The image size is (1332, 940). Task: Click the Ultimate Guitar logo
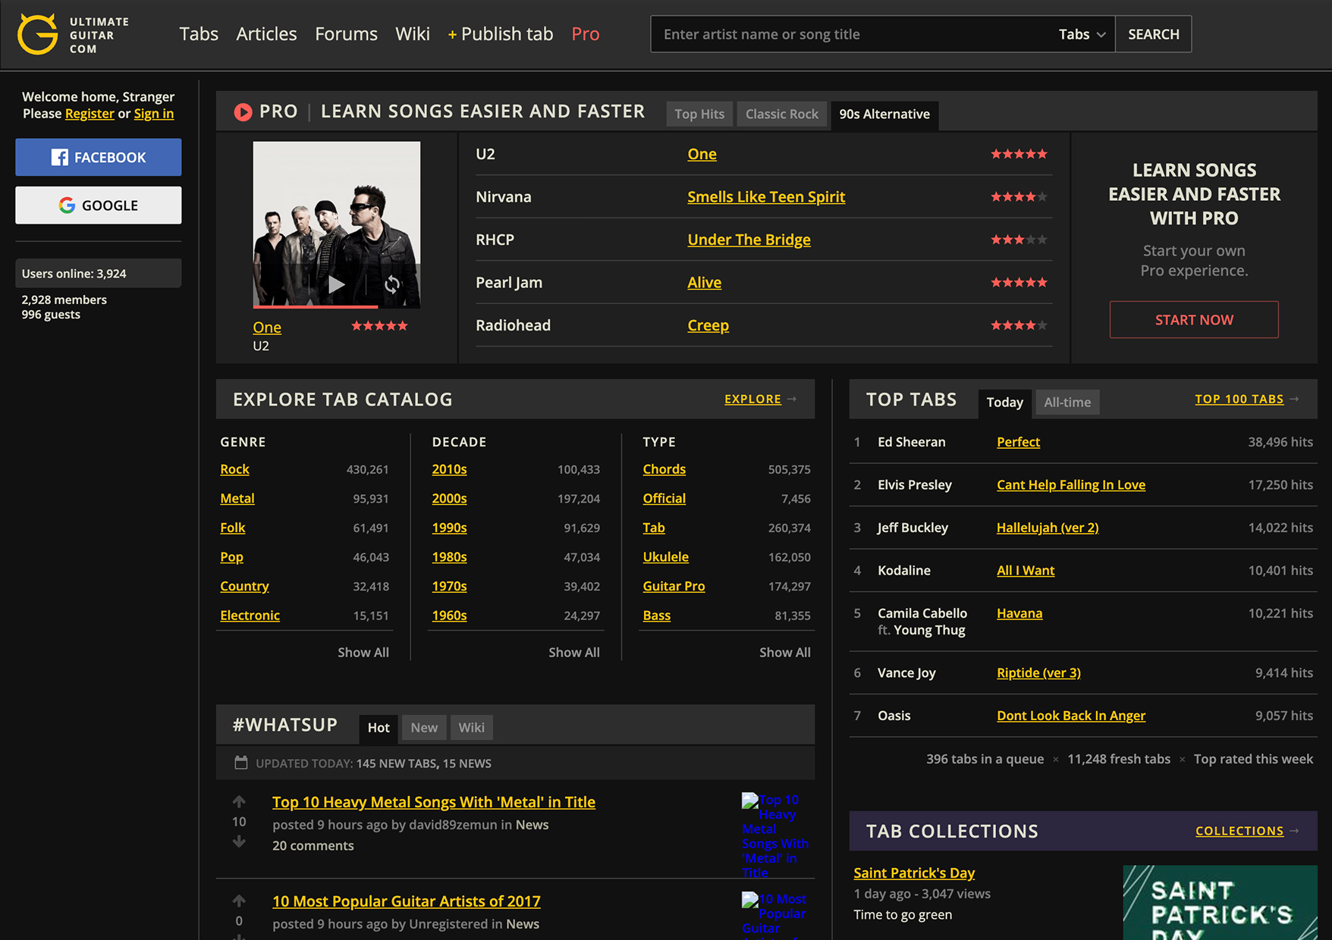(74, 34)
